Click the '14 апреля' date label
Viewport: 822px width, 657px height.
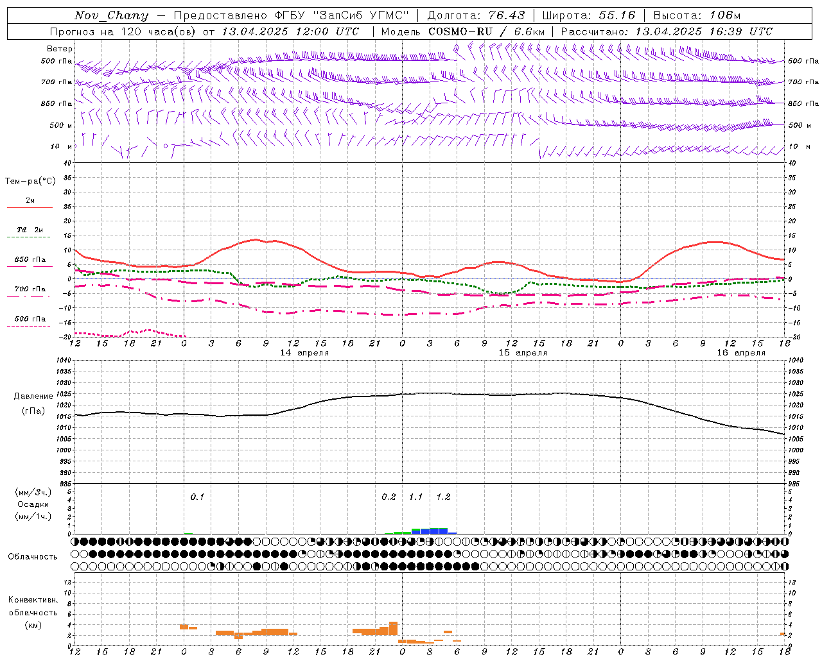pos(304,353)
